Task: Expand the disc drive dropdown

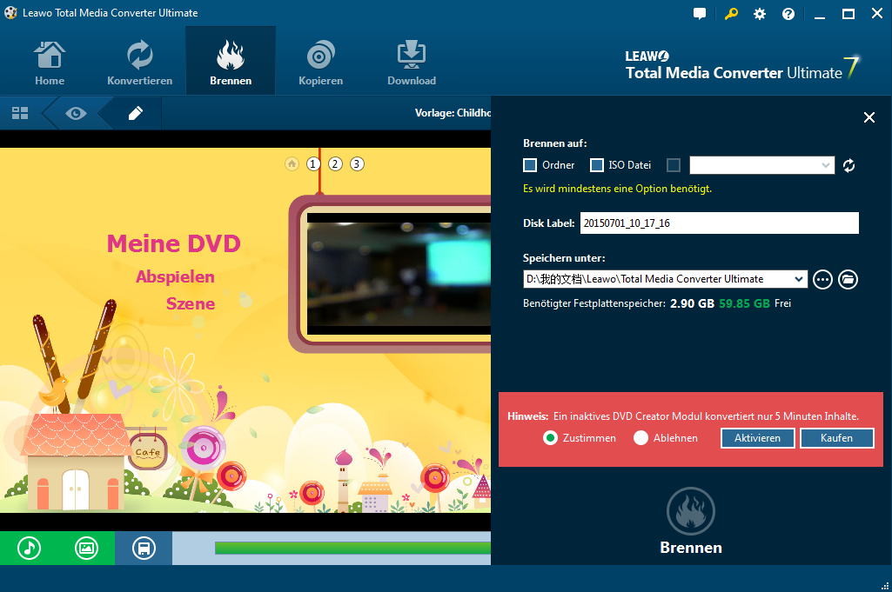Action: (x=826, y=165)
